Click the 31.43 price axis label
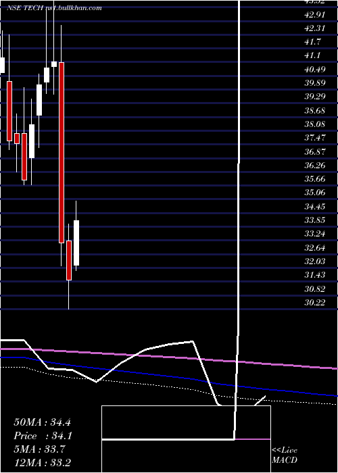This screenshot has height=473, width=338. pos(314,275)
